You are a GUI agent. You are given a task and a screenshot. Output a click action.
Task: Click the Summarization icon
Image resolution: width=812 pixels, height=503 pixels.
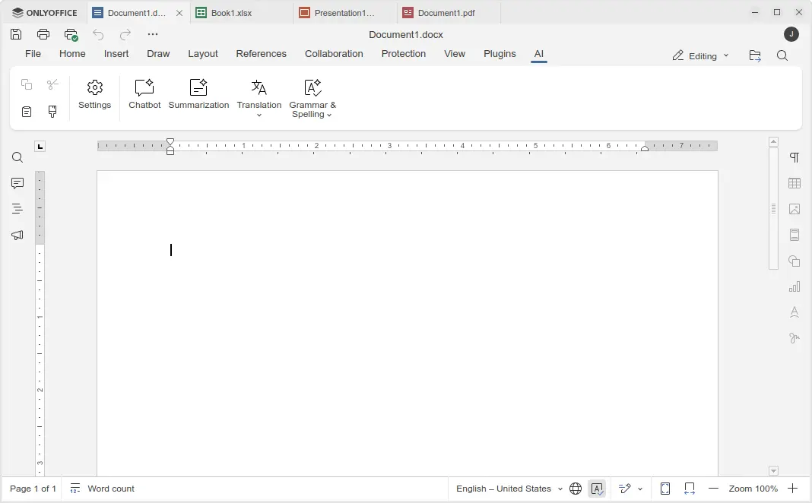tap(198, 94)
